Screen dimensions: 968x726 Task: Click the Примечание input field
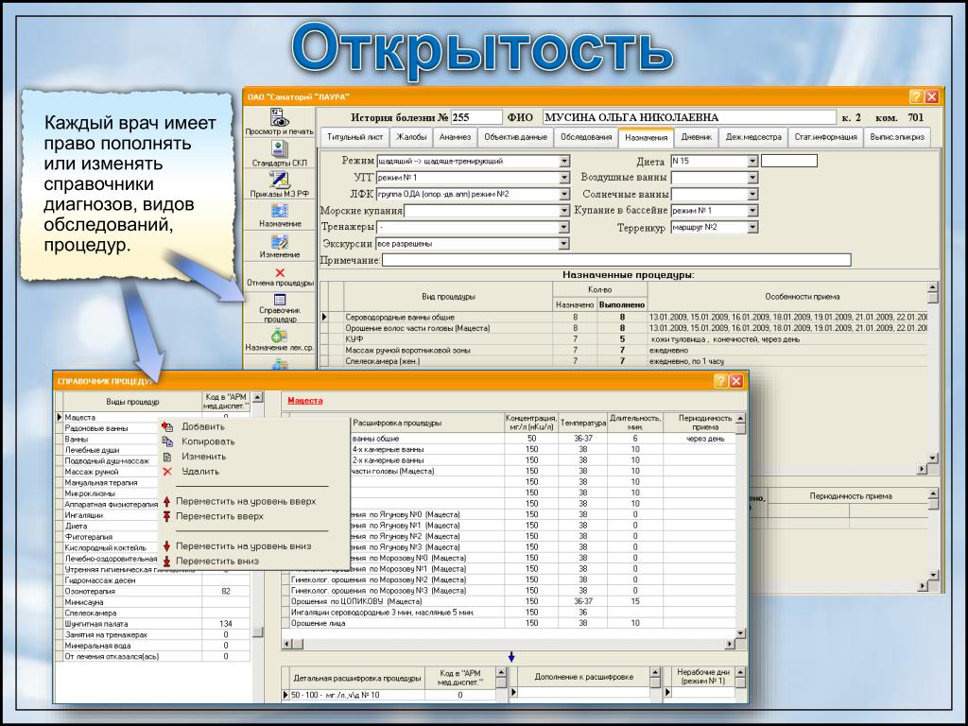(616, 261)
